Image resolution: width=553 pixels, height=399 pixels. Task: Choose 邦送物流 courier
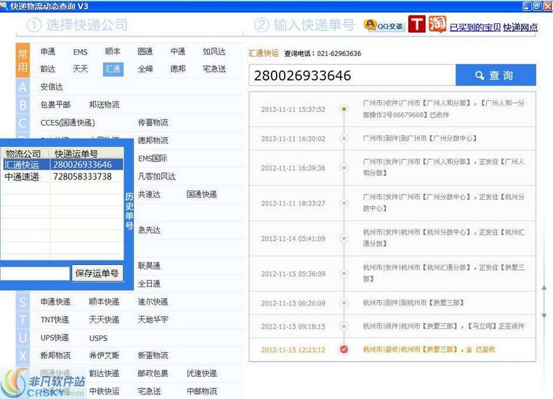104,105
